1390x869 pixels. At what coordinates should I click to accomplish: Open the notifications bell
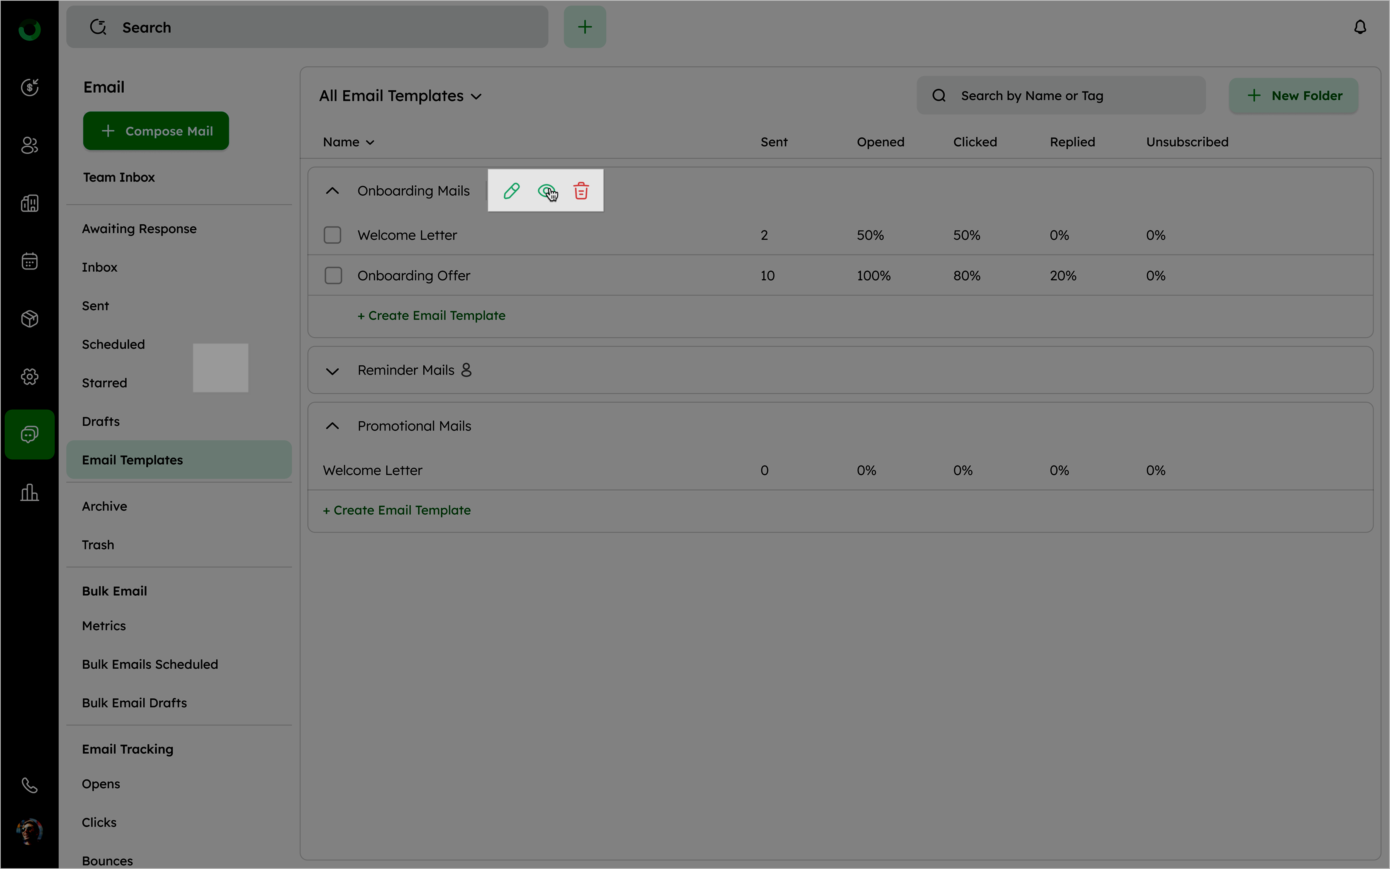[1359, 27]
